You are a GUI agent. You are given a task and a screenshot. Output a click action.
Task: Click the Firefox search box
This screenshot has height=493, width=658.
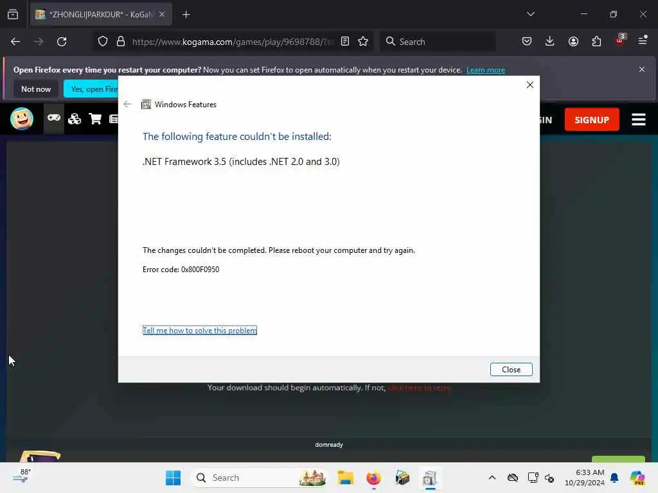[437, 42]
